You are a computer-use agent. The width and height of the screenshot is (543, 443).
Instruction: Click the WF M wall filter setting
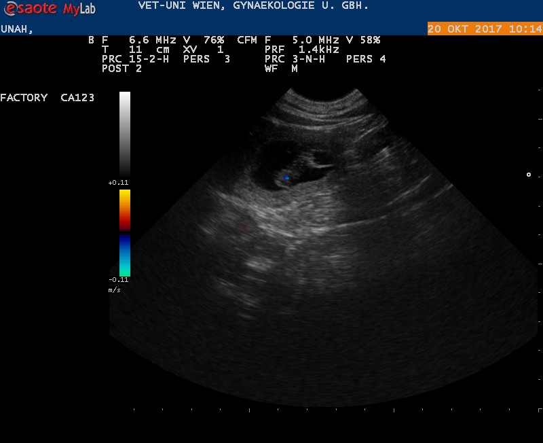click(281, 69)
